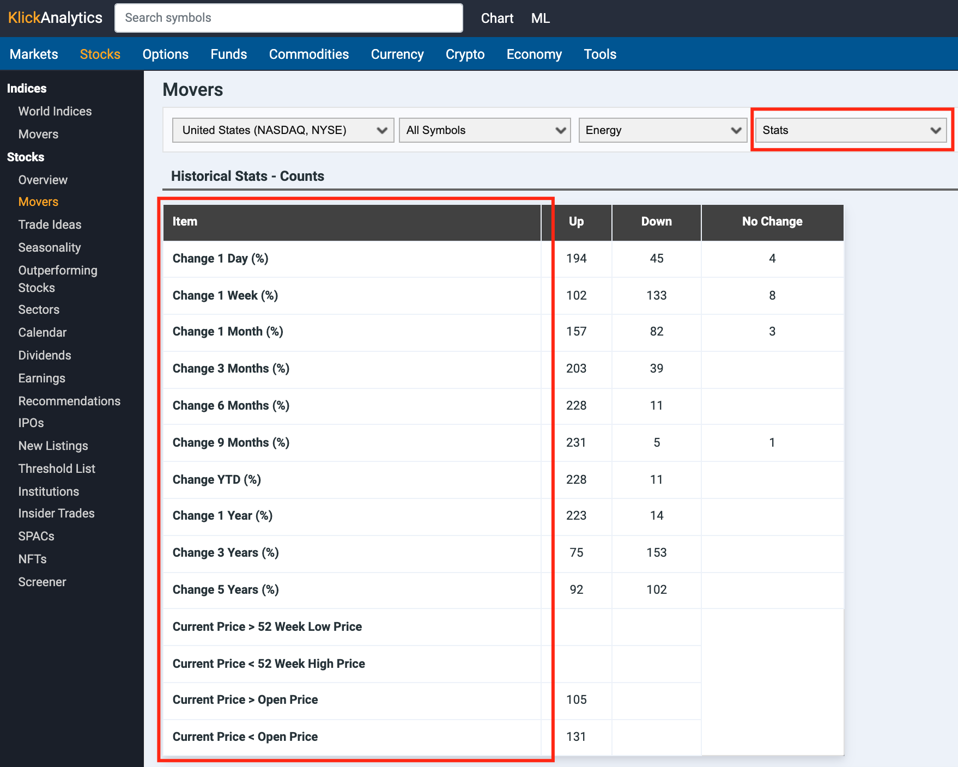Open Trade Ideas in sidebar

click(x=50, y=224)
